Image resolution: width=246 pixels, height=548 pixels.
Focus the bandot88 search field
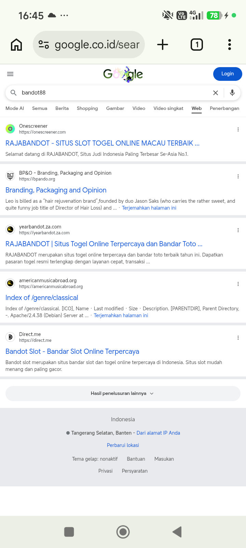point(113,93)
